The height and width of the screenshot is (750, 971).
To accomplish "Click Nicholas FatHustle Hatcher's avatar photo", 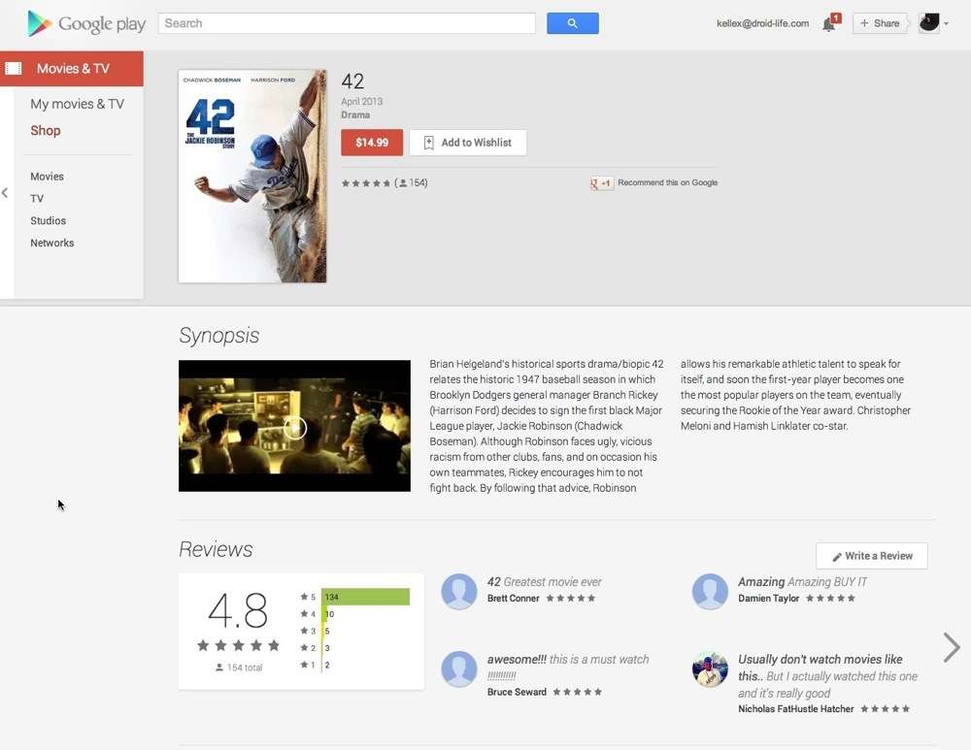I will click(x=710, y=669).
